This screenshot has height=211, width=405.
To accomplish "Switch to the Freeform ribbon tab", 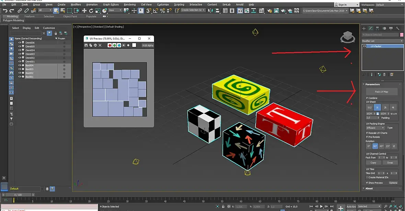I will [x=30, y=16].
